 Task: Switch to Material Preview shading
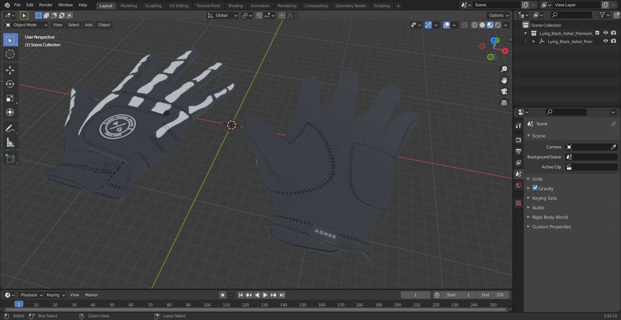click(490, 25)
